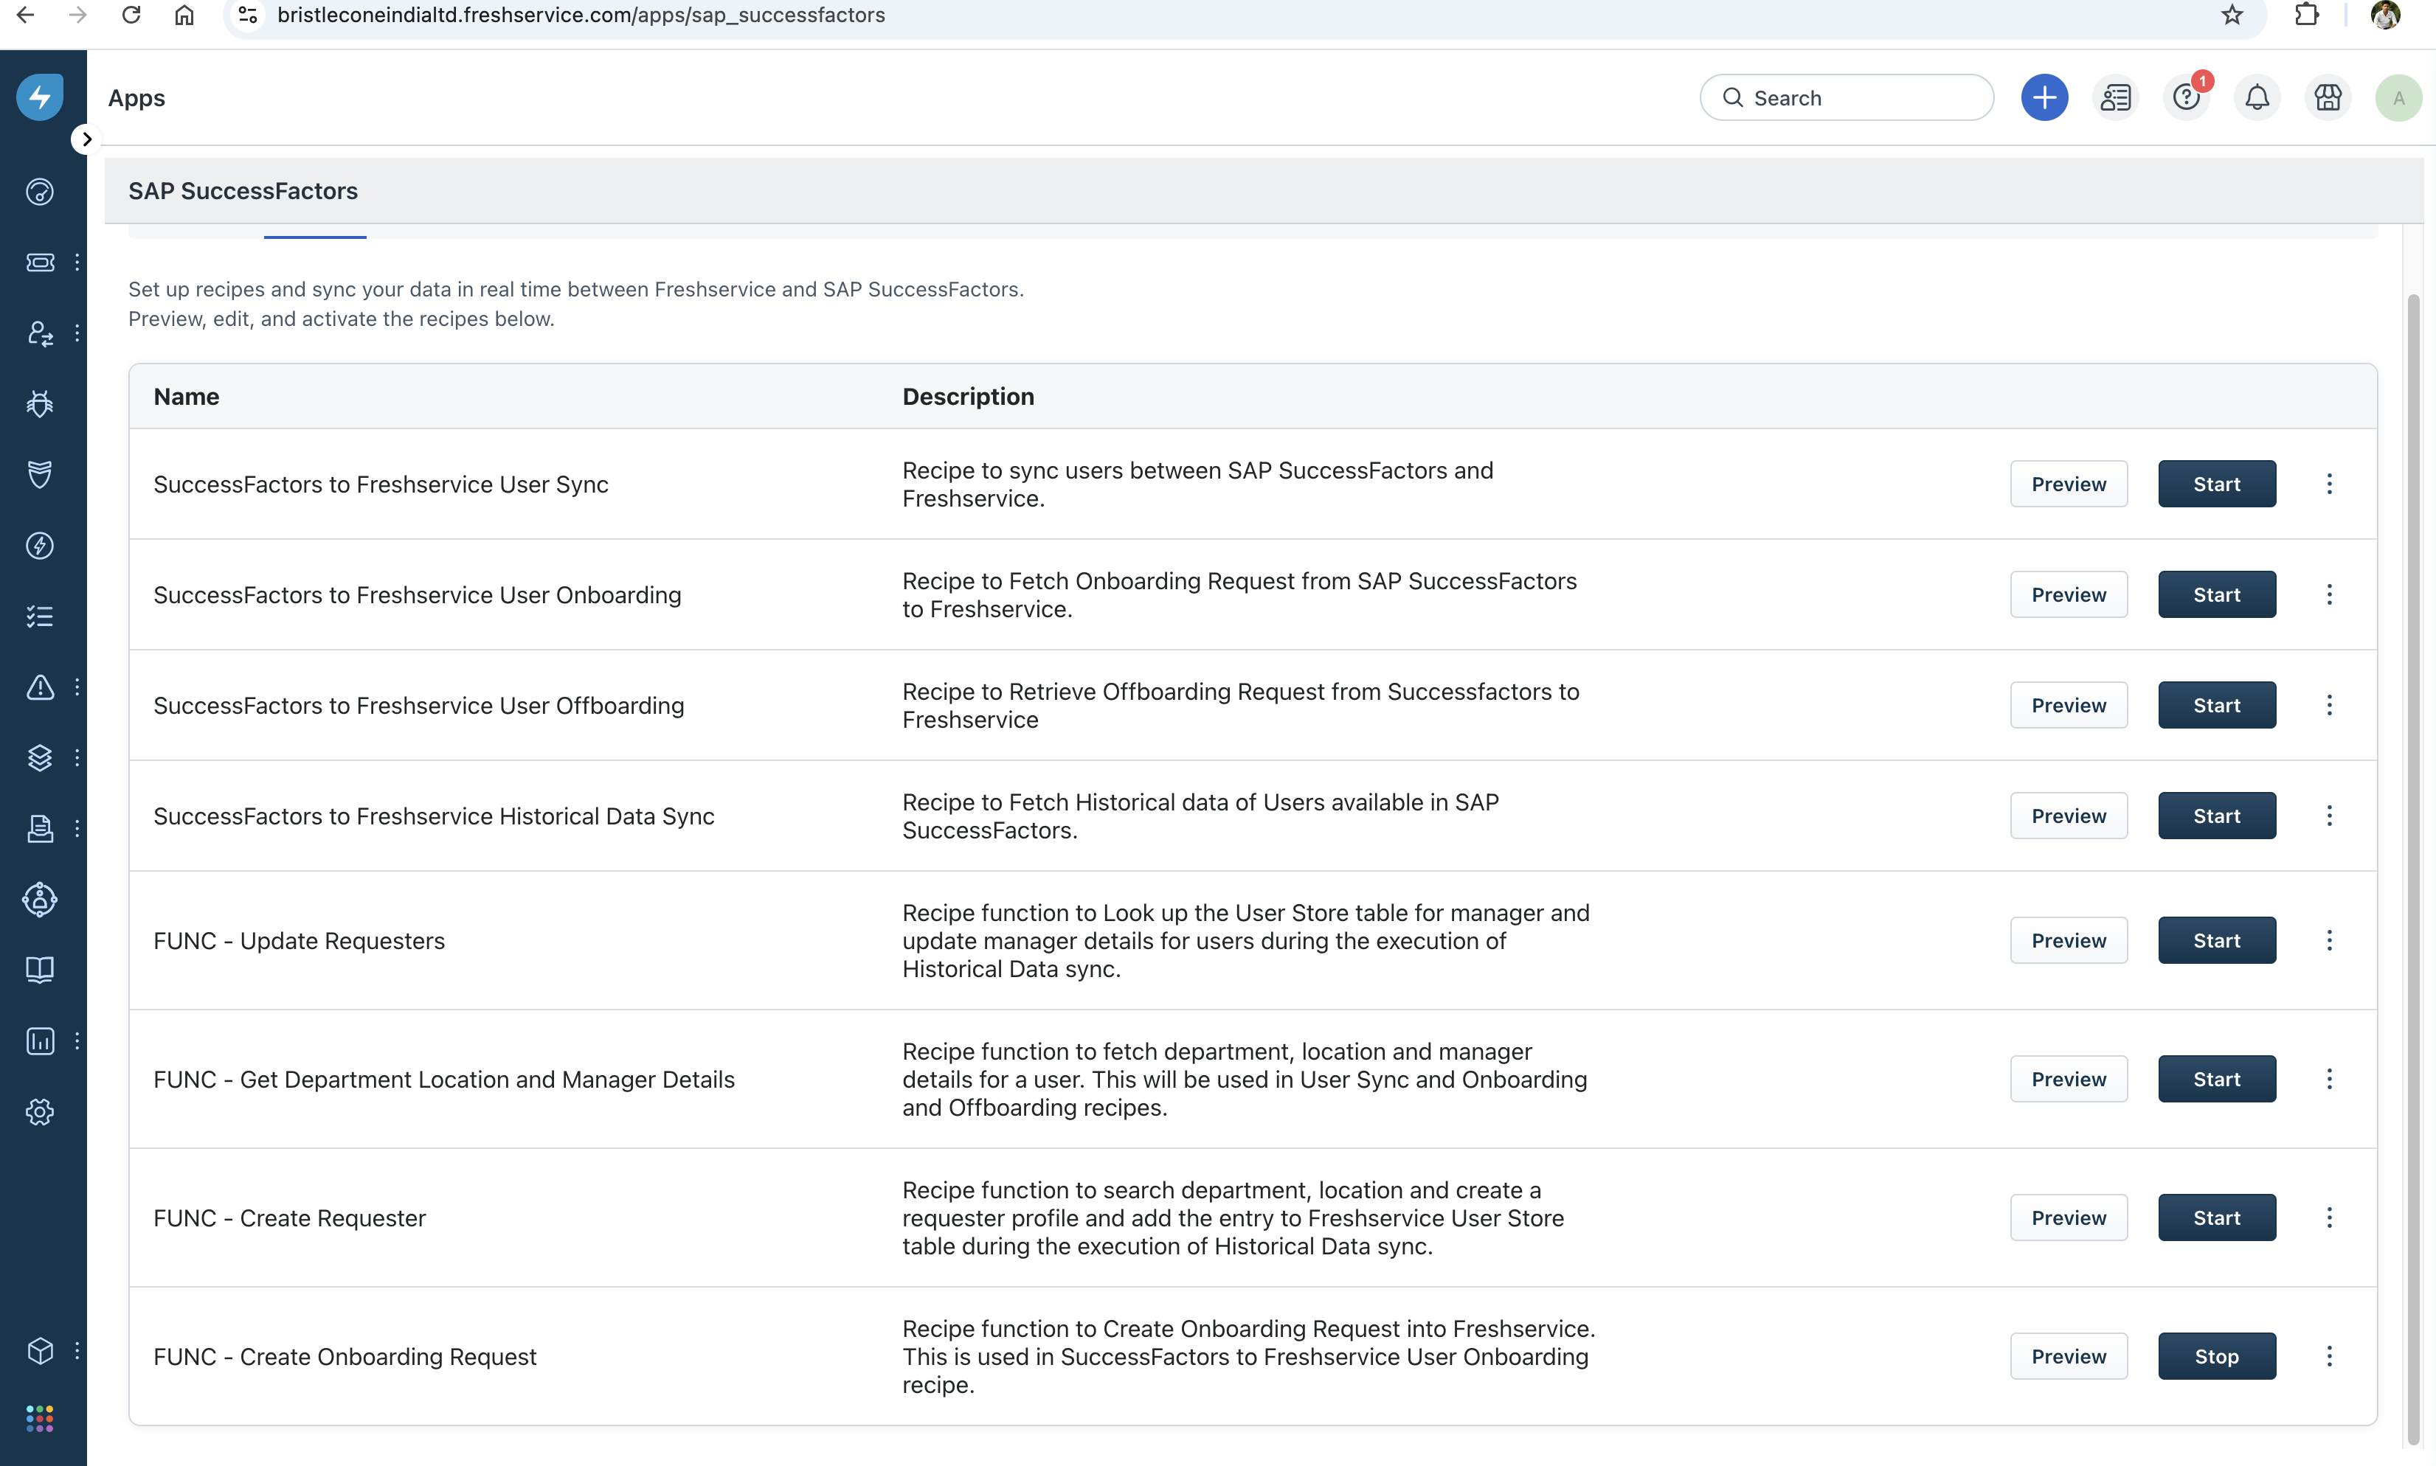This screenshot has height=1466, width=2436.
Task: Start the User Offboarding recipe
Action: tap(2217, 705)
